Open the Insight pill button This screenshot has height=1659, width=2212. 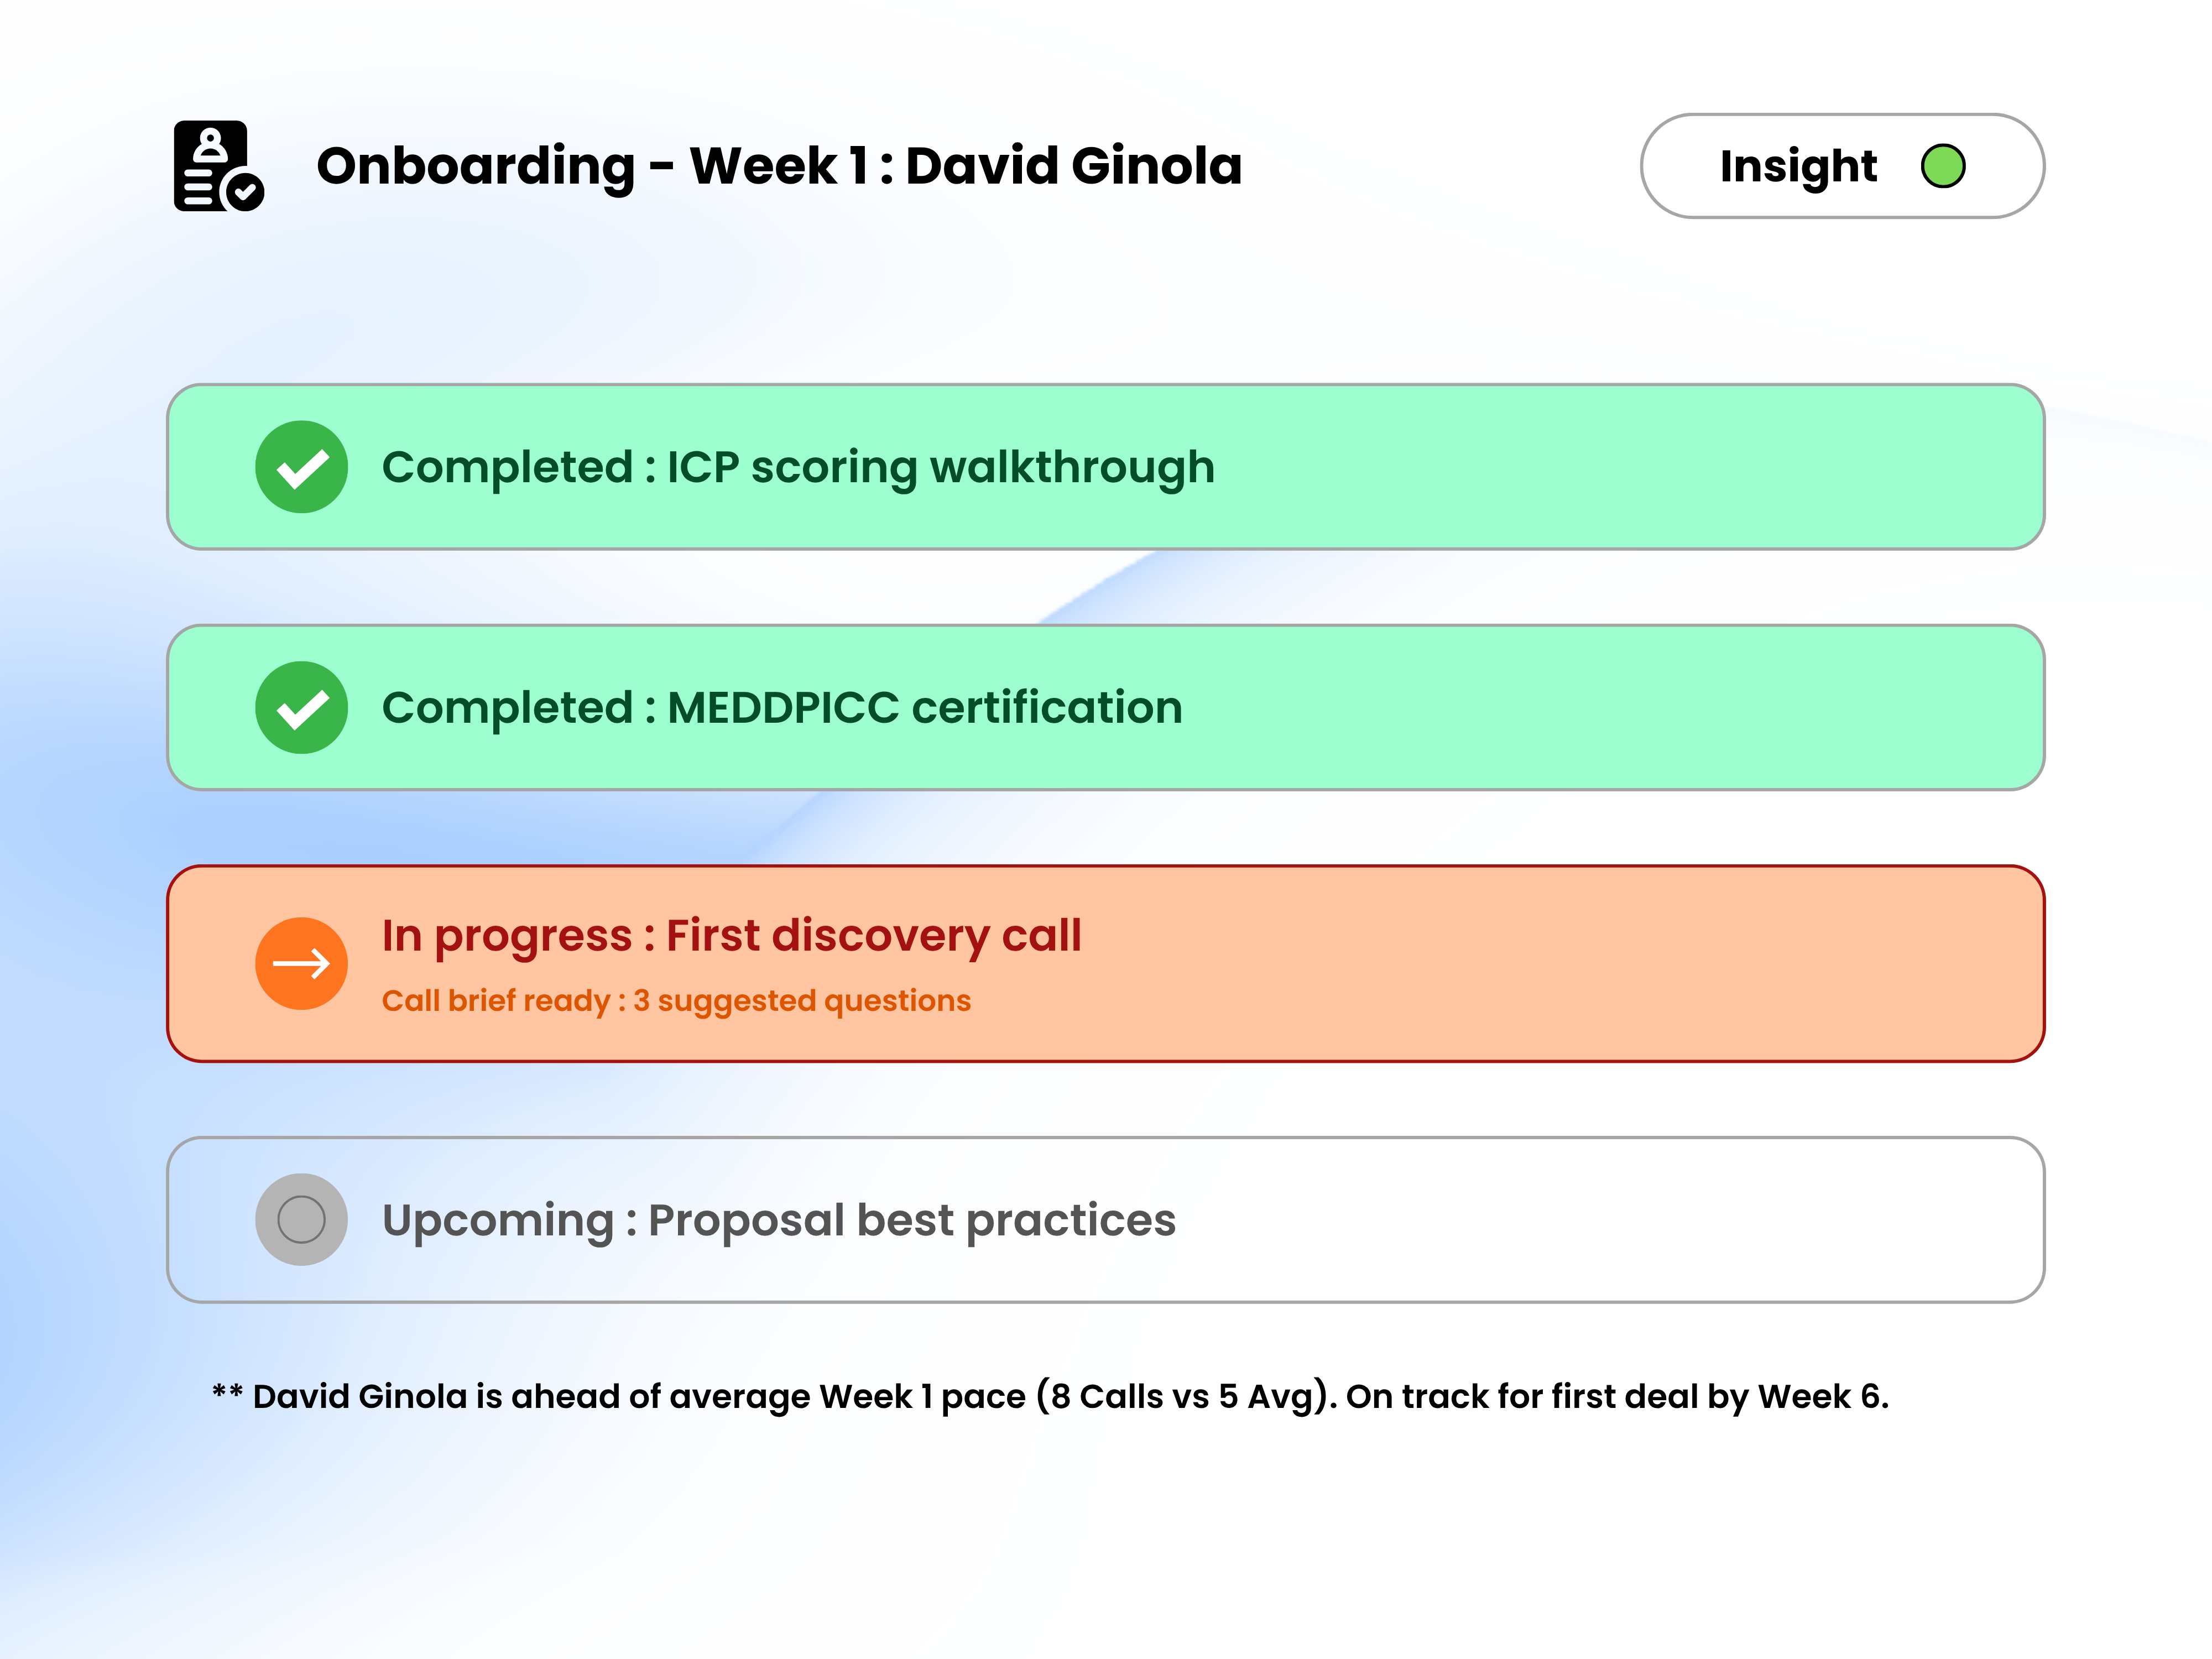coord(1842,166)
